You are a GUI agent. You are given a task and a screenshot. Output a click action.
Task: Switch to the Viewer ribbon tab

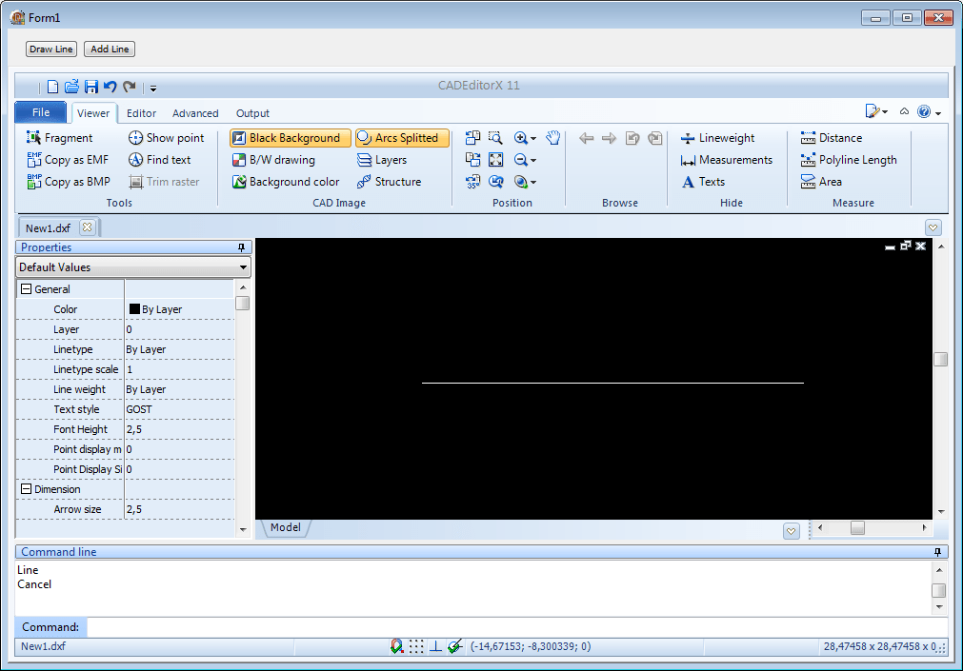tap(93, 113)
